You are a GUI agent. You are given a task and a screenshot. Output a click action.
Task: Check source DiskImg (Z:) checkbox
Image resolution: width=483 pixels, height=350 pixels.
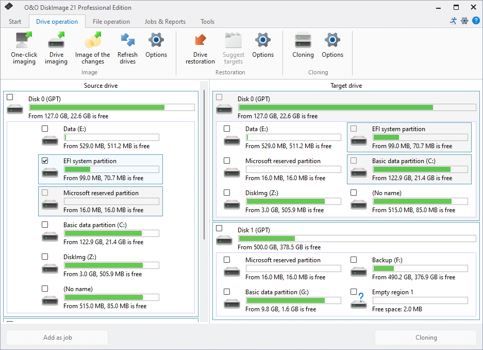pos(45,257)
